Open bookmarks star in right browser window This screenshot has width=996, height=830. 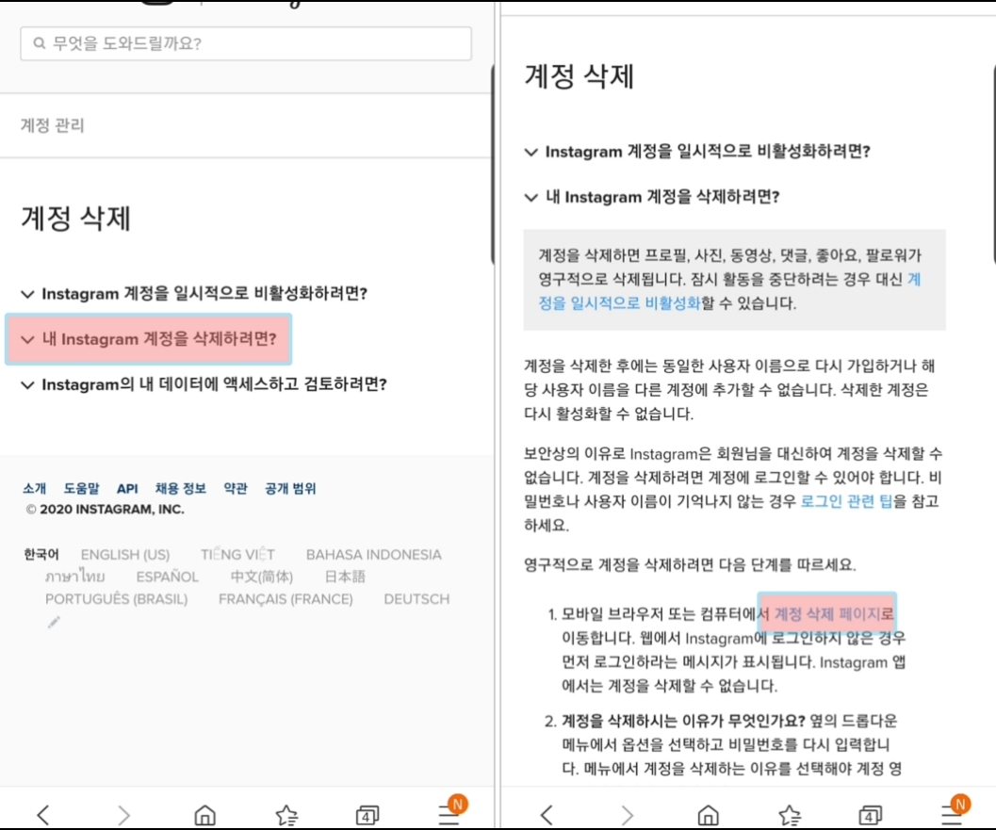coord(789,815)
